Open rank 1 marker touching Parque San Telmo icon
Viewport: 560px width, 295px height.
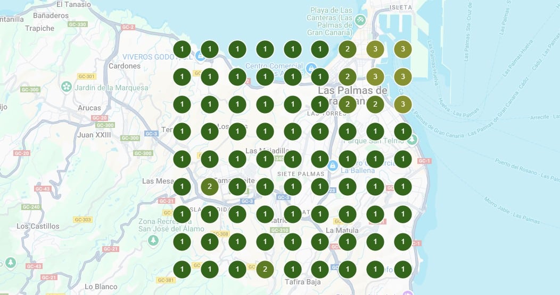pyautogui.click(x=403, y=131)
